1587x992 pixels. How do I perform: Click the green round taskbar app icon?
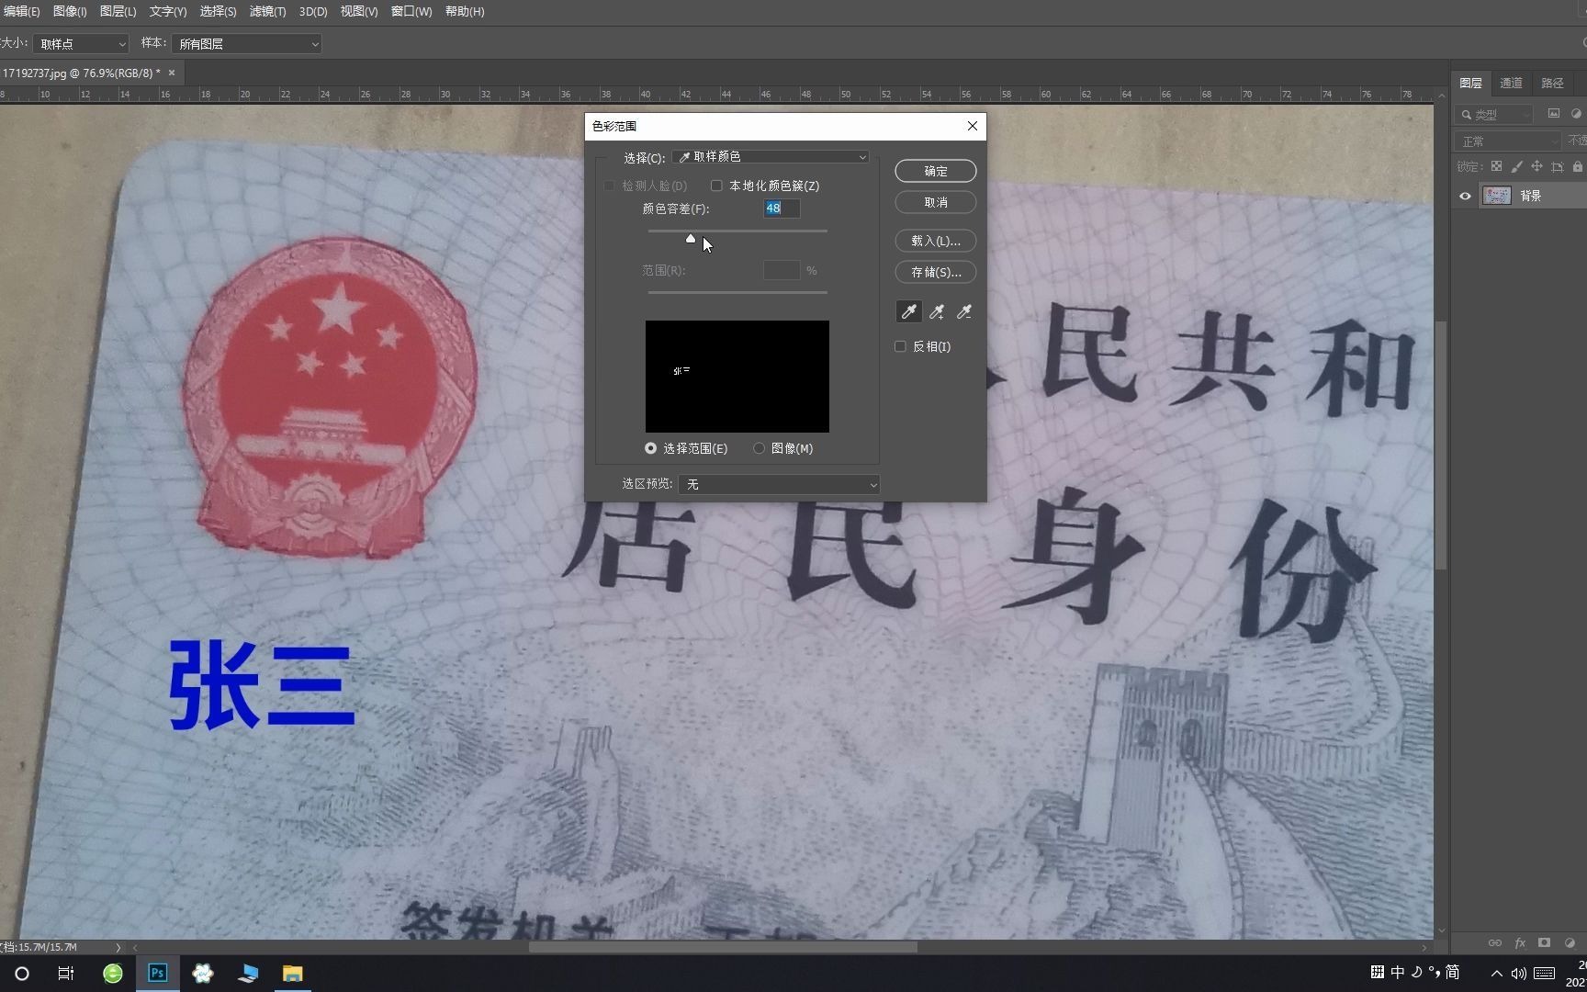tap(113, 973)
